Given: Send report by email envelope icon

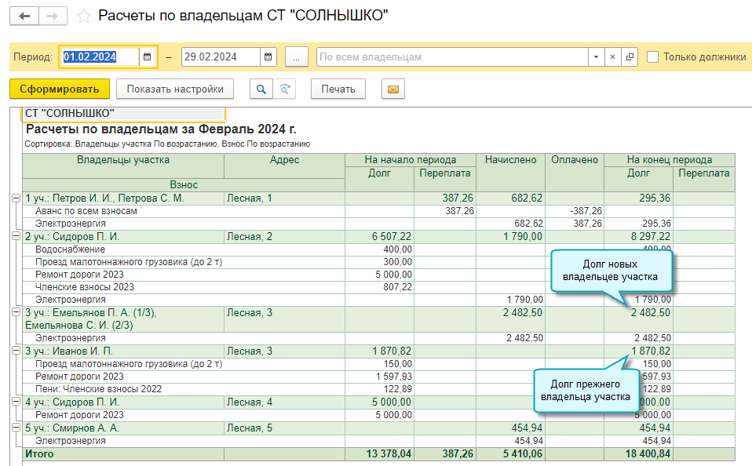Looking at the screenshot, I should [x=392, y=89].
